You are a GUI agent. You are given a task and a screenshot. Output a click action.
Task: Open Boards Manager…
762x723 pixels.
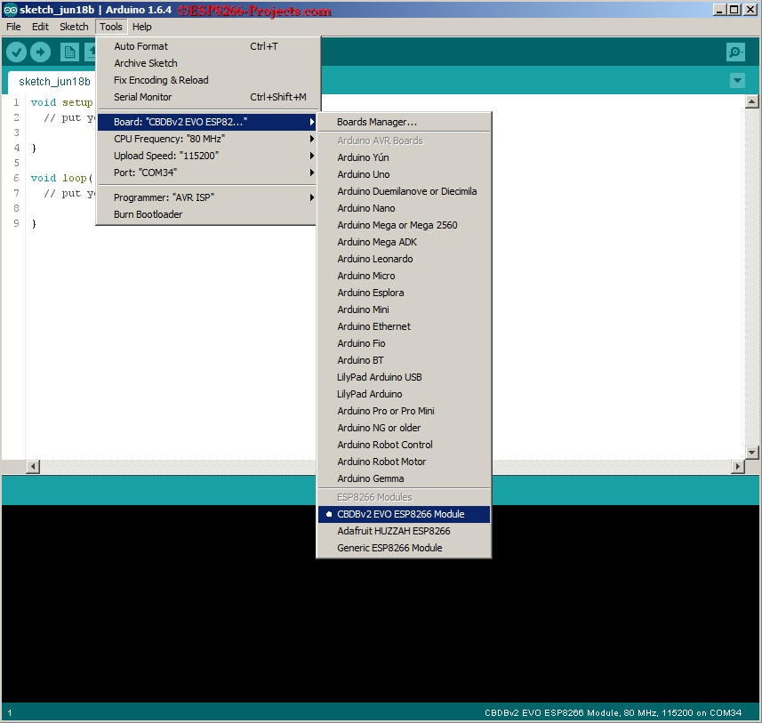(404, 122)
